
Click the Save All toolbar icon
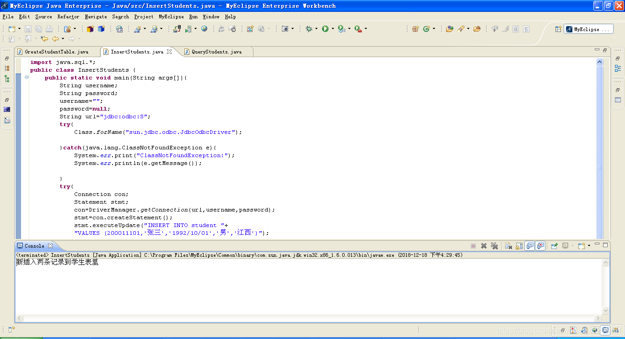click(x=38, y=29)
